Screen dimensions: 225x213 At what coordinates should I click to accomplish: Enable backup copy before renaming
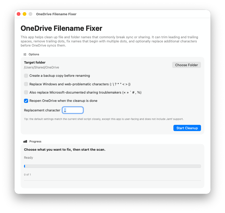26,76
